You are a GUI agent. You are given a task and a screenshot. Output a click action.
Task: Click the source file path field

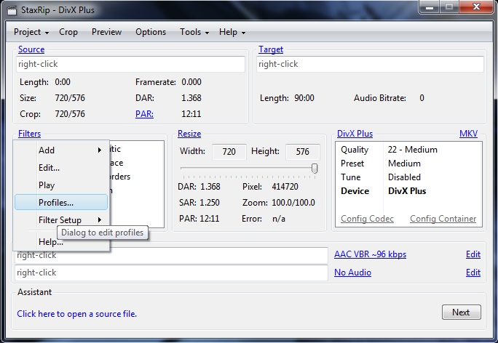[x=130, y=64]
